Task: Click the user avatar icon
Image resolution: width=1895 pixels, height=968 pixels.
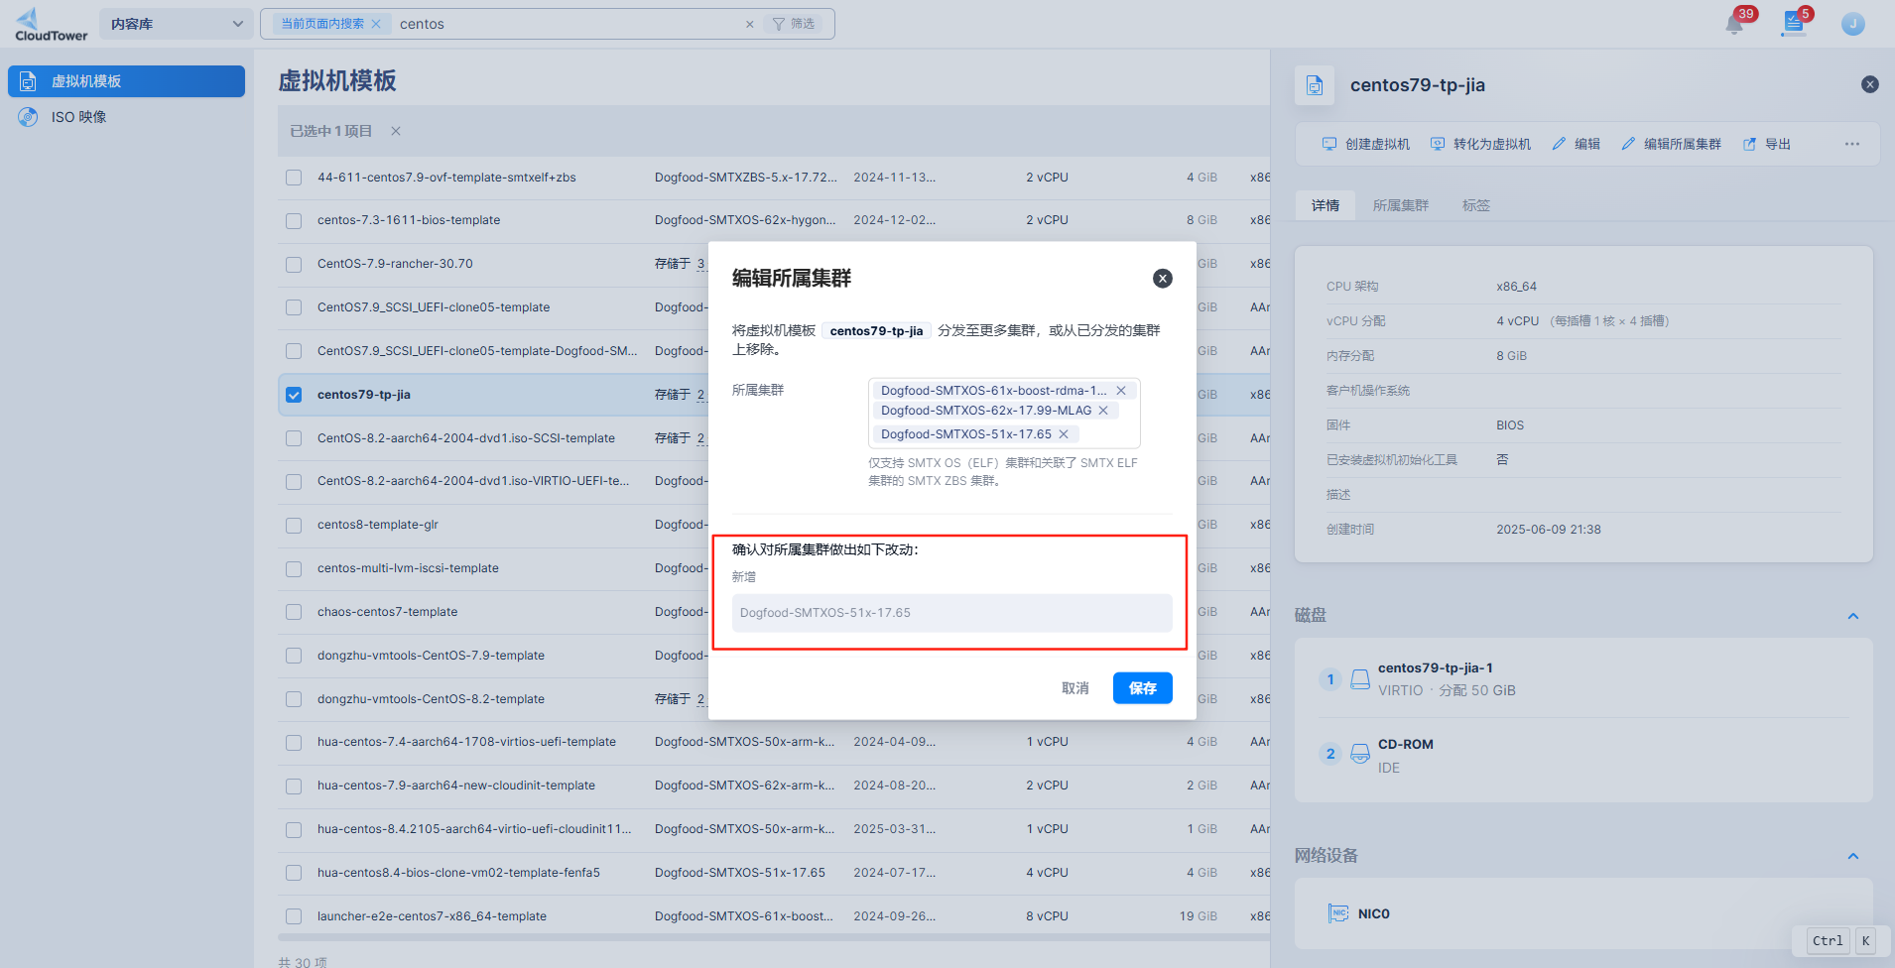Action: 1852,25
